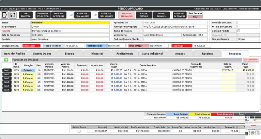The height and width of the screenshot is (139, 261).
Task: Click Baixar Estoque toolbar button
Action: pos(144,15)
